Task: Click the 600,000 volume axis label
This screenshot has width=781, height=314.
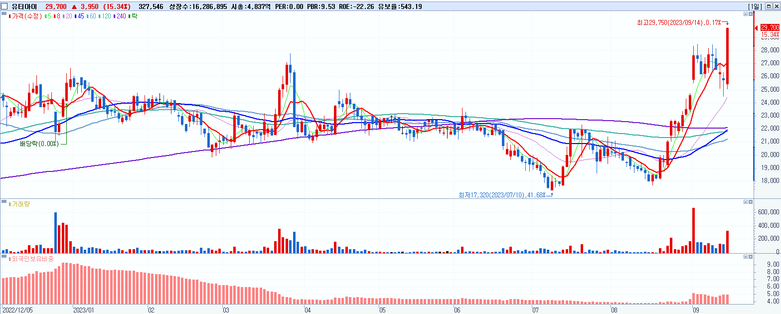Action: pos(768,212)
